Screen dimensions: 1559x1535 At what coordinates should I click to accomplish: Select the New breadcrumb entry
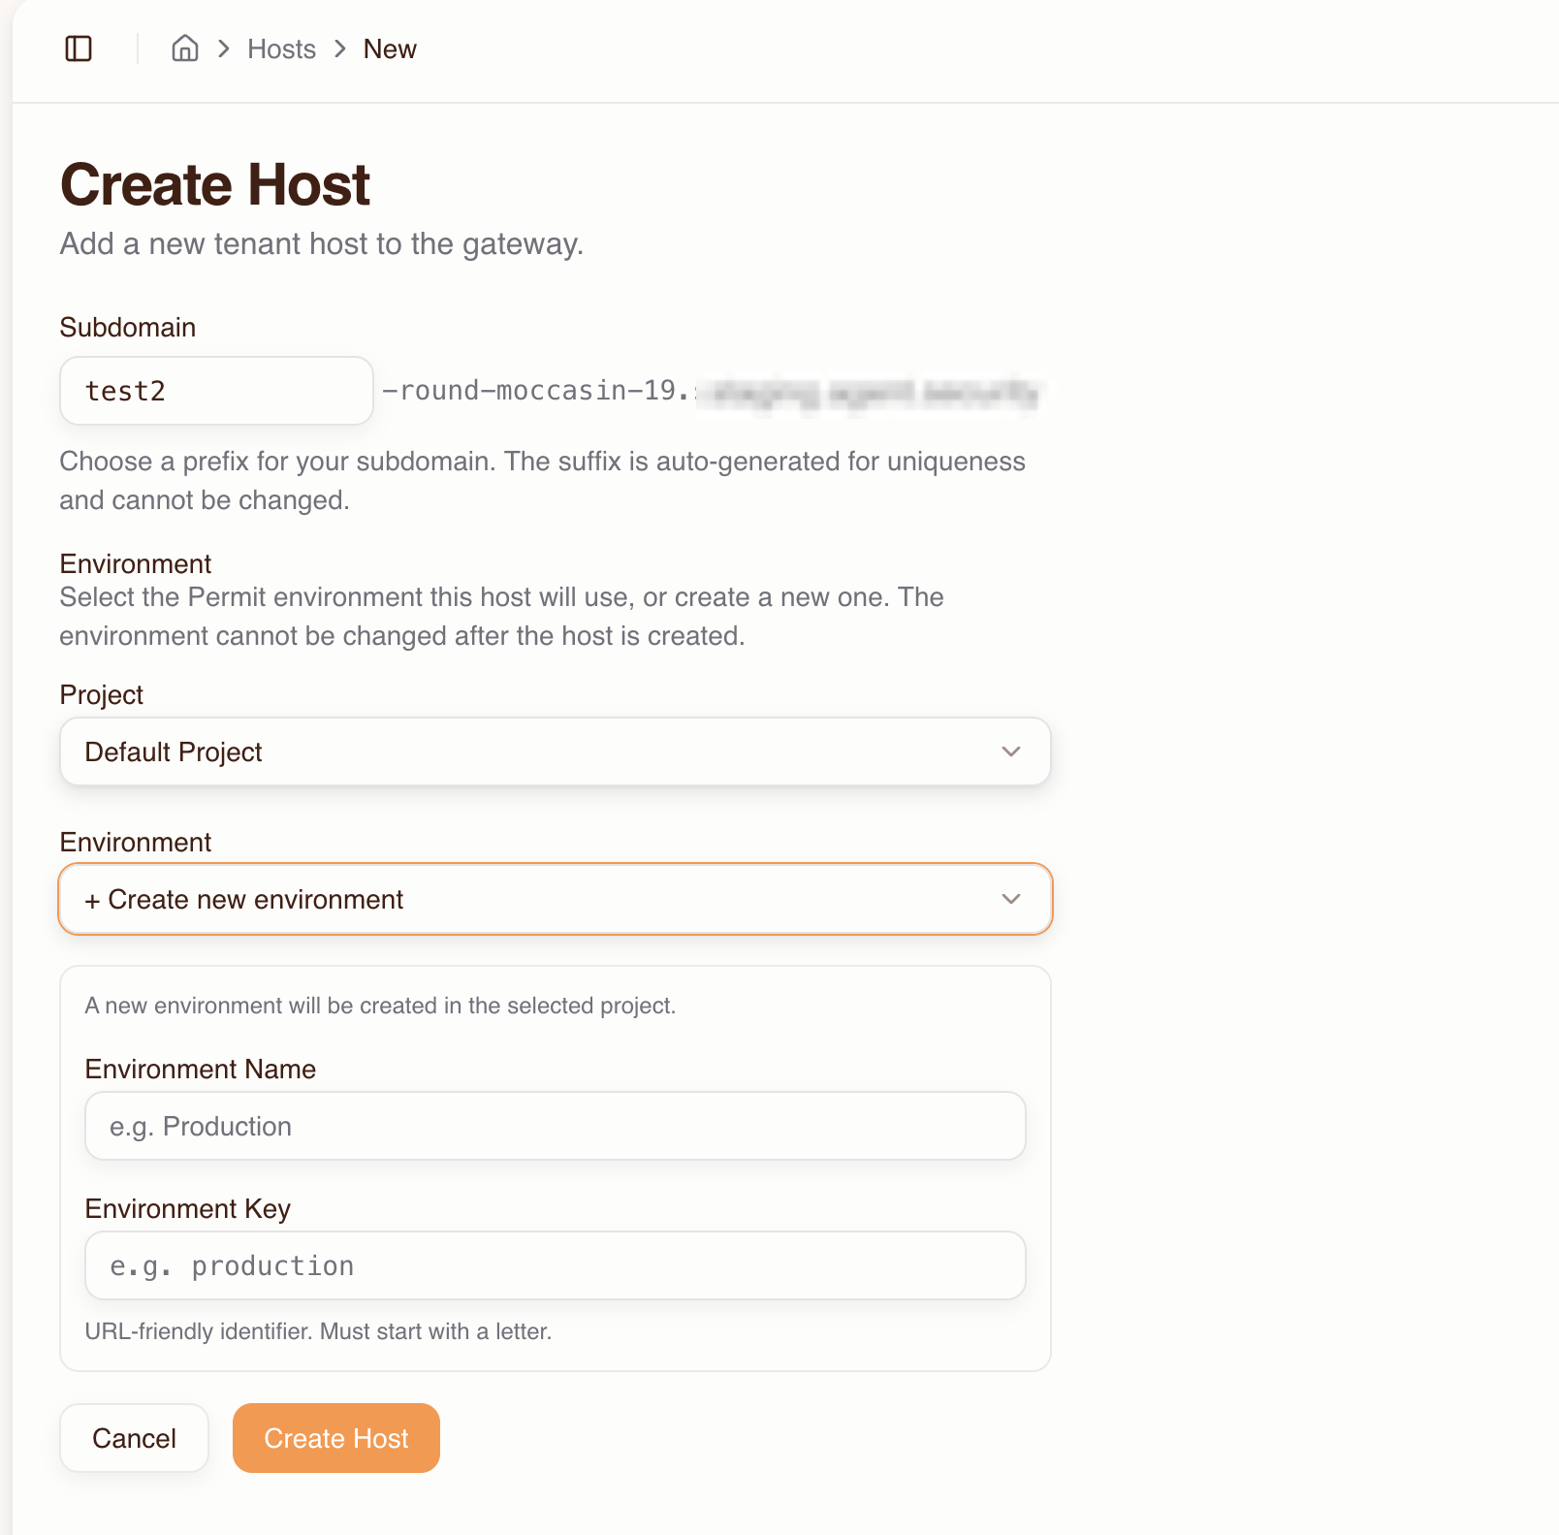pos(389,48)
